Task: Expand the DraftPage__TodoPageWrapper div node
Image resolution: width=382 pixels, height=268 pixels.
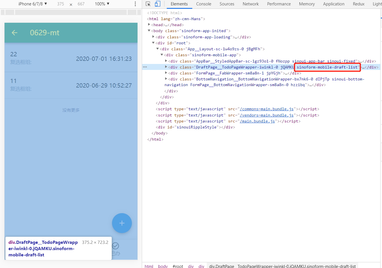Action: tap(166, 67)
